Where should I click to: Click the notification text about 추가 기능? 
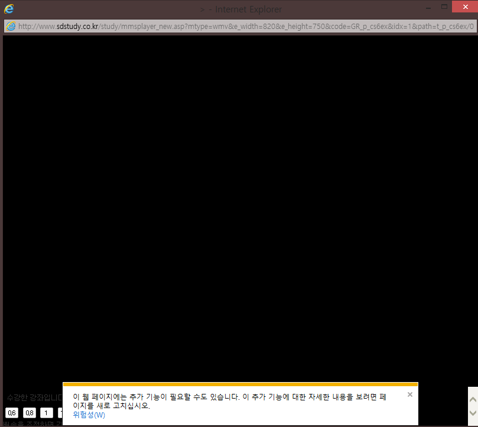point(230,401)
